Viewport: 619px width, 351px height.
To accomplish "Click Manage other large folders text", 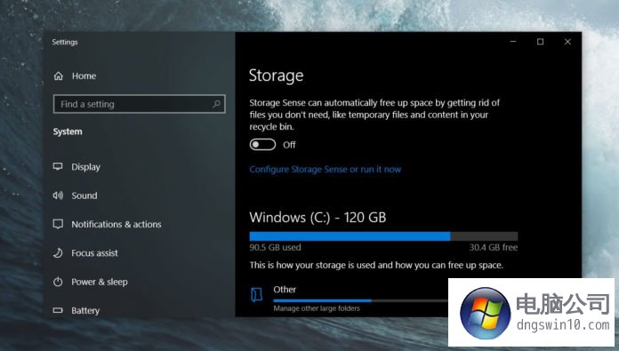I will point(317,308).
